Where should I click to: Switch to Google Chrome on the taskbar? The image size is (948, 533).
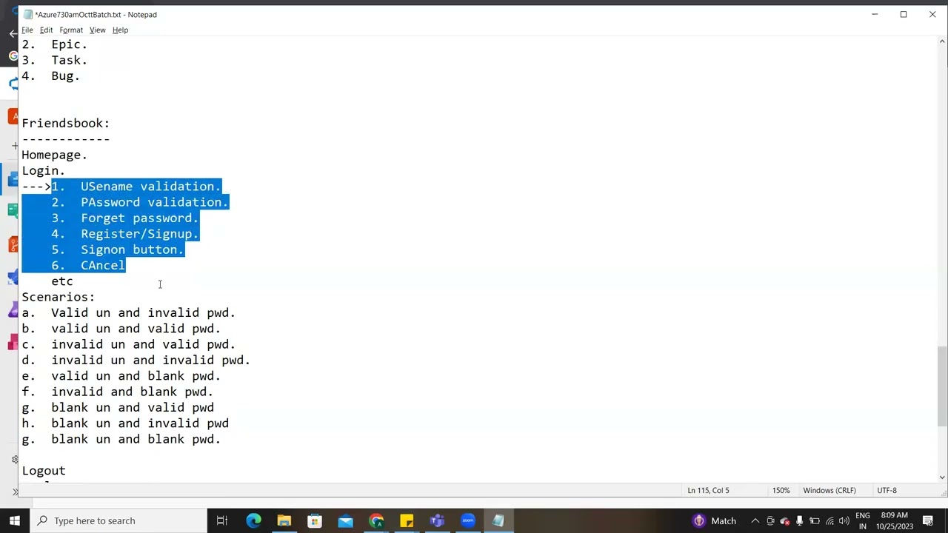point(376,520)
